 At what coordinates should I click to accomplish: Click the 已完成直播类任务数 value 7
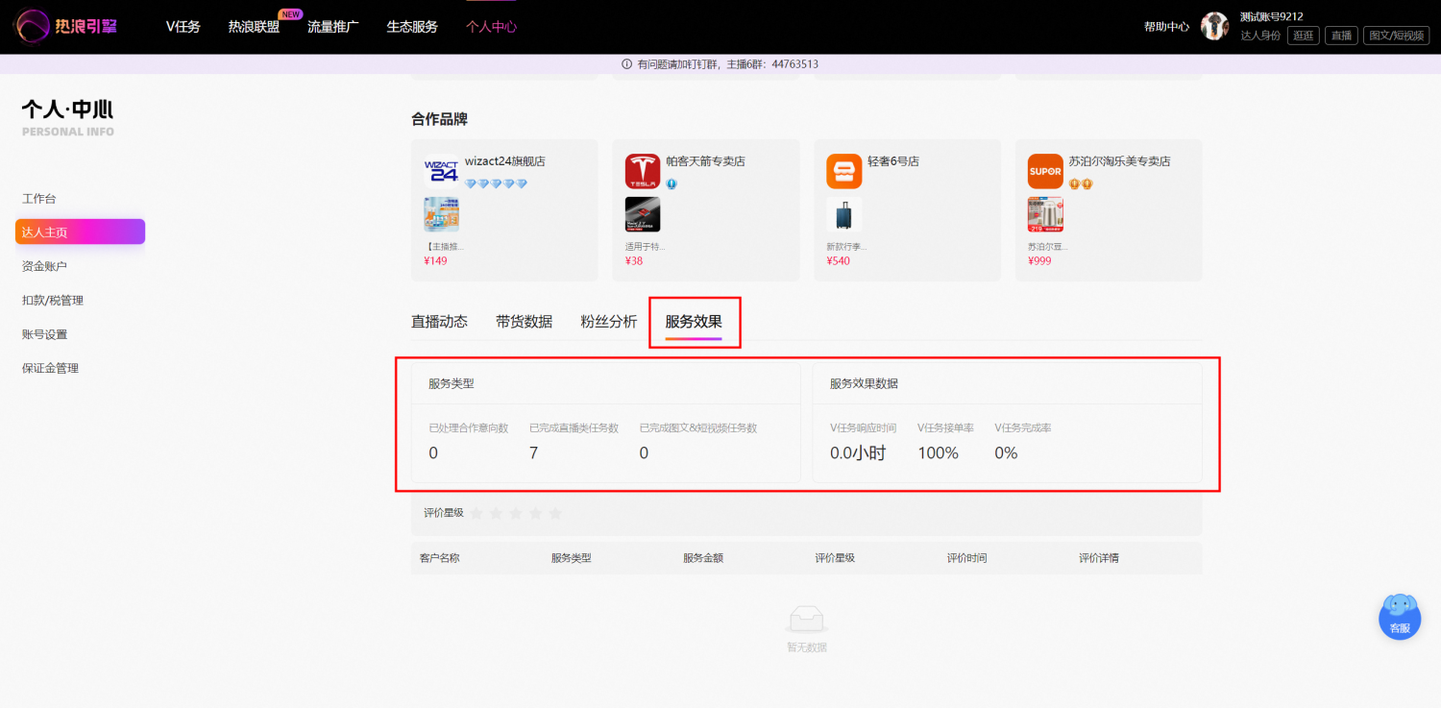point(533,452)
